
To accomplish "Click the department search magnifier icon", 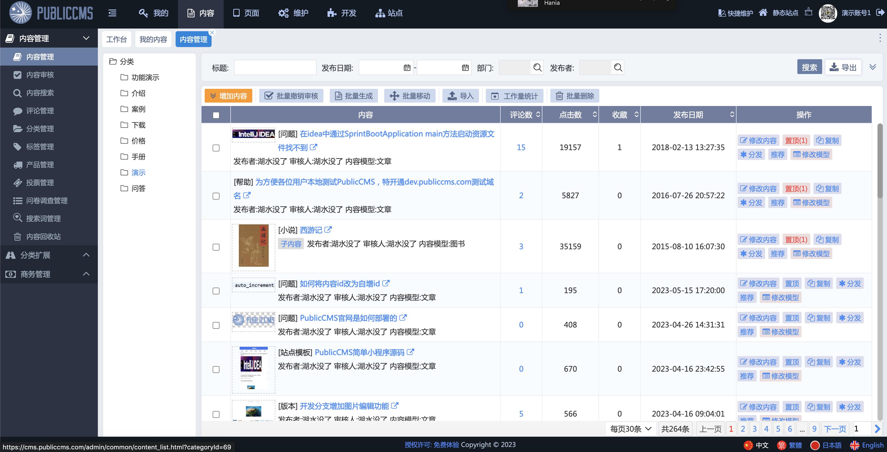I will pyautogui.click(x=537, y=67).
